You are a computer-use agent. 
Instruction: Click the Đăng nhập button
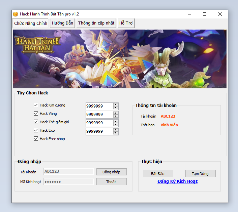[x=111, y=172]
